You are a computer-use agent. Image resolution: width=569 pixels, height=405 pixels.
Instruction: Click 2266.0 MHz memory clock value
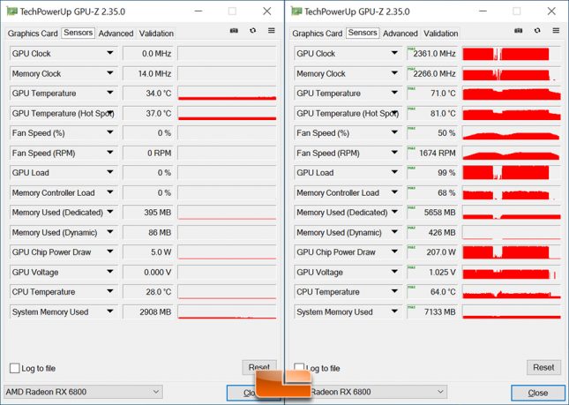[432, 73]
